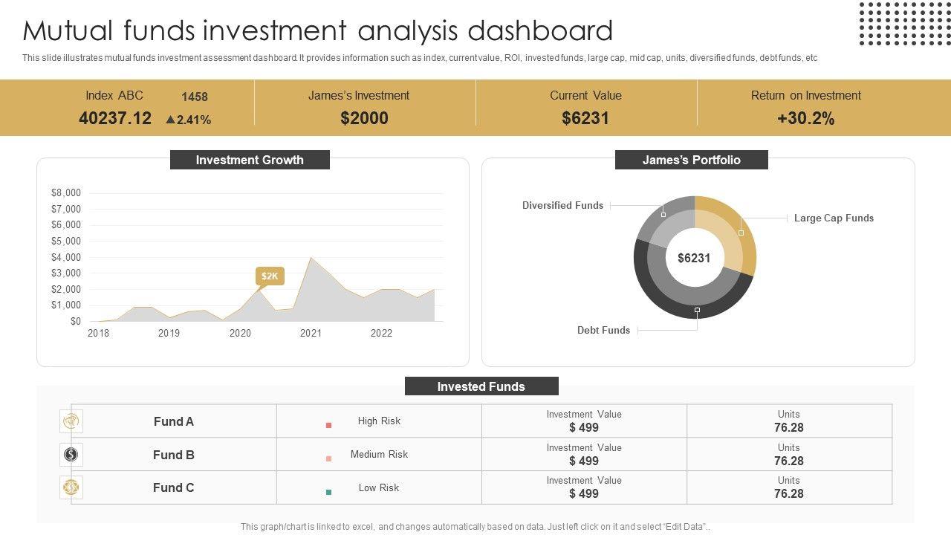Select the Medium Risk pink square indicator
Viewport: 951px width, 535px height.
328,458
